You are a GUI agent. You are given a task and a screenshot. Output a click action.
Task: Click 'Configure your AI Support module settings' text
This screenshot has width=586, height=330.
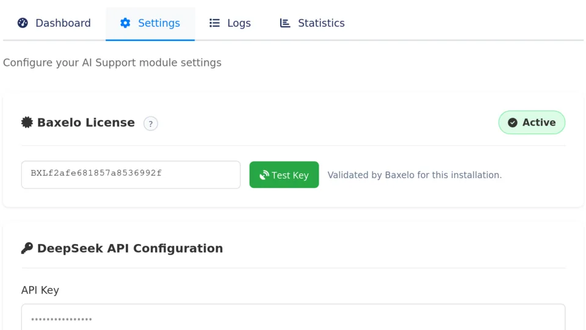[x=112, y=63]
